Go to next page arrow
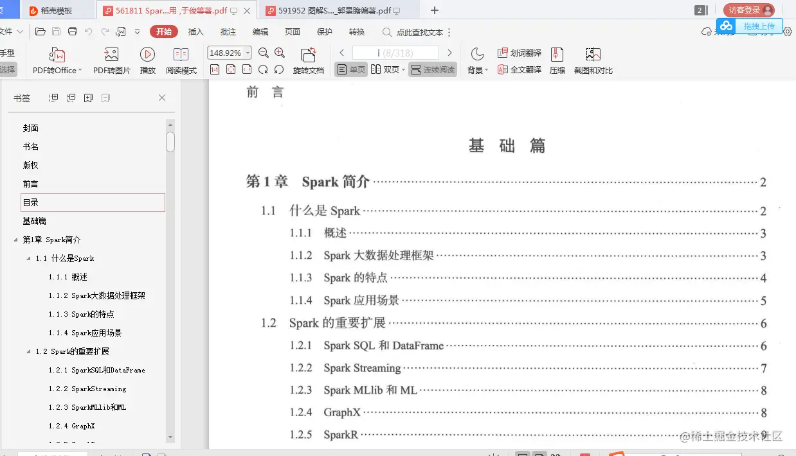796x456 pixels. click(x=449, y=53)
